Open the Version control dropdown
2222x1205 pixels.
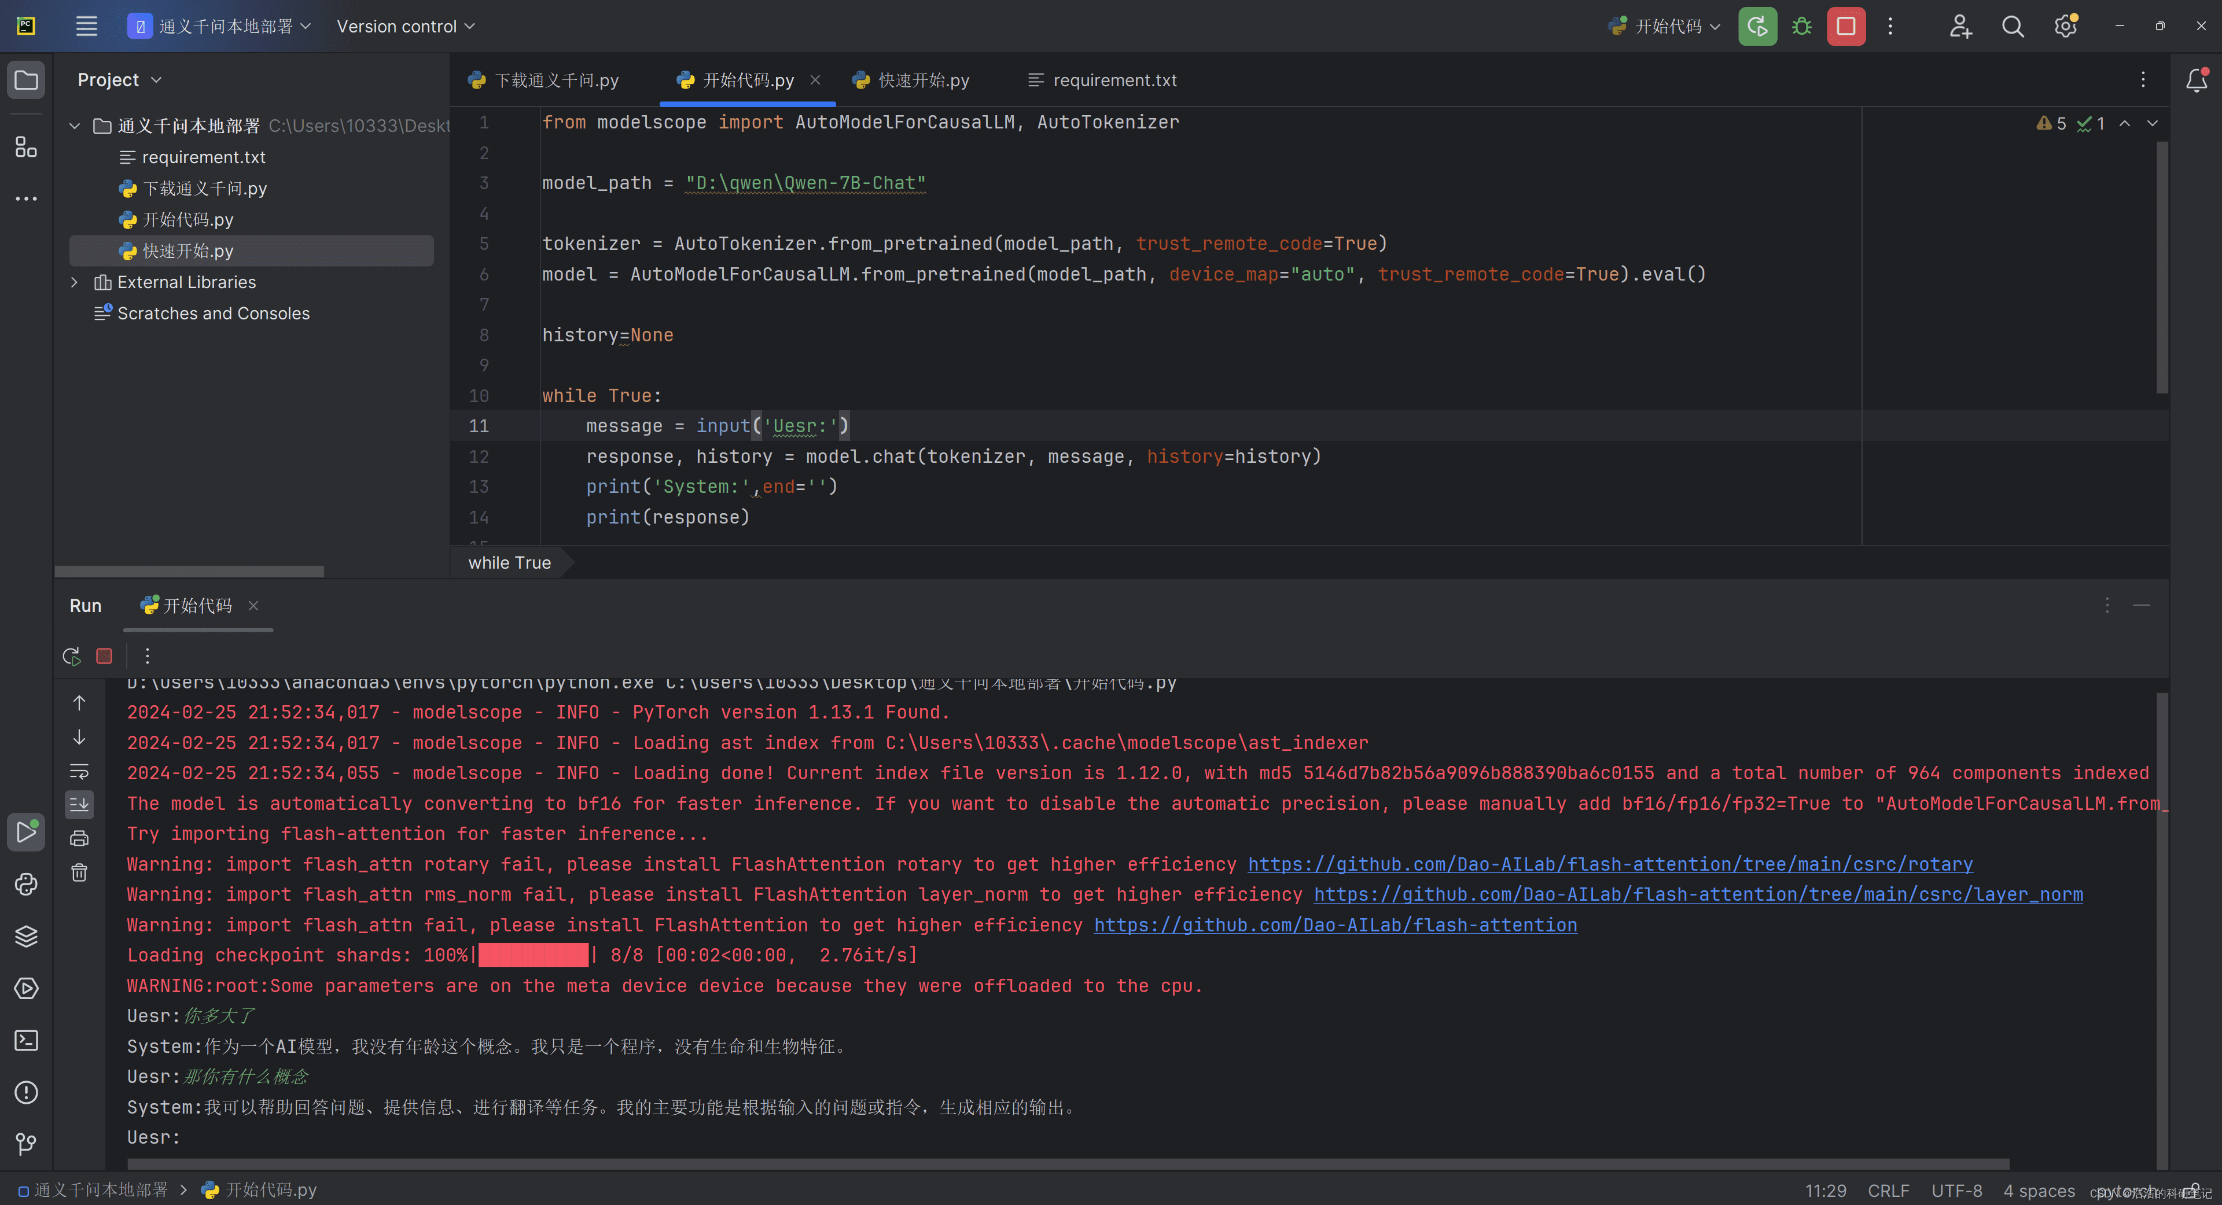[406, 26]
